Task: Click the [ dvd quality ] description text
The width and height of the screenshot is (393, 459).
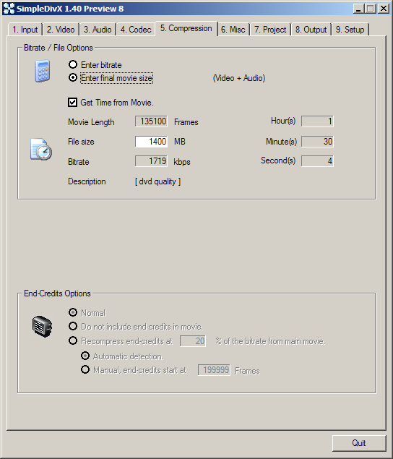Action: pyautogui.click(x=158, y=181)
